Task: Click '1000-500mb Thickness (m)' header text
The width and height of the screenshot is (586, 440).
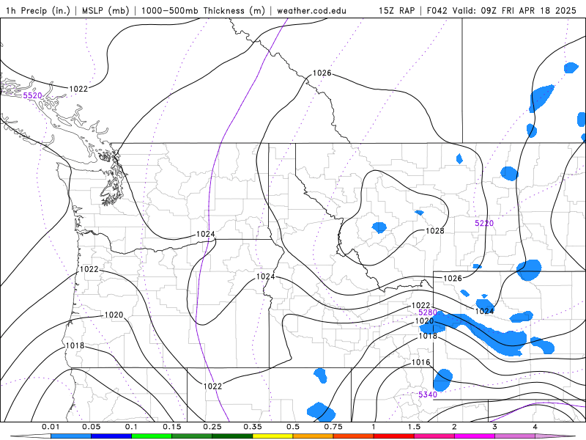Action: coord(203,10)
